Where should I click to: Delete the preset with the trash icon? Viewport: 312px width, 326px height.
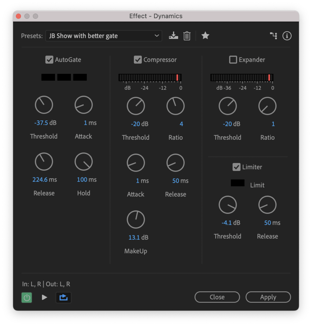pos(187,36)
